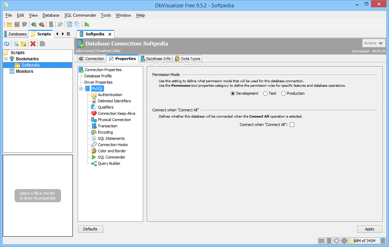Screen dimensions: 389x247
Task: Select Database Profile tree item
Action: pos(98,76)
